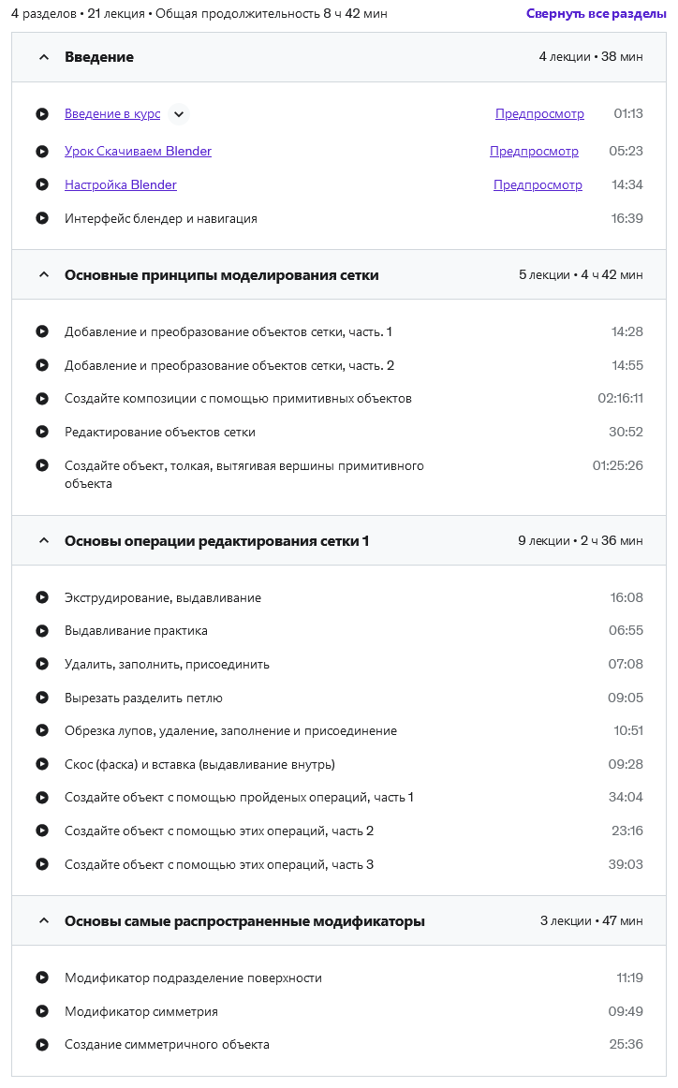This screenshot has width=678, height=1088.
Task: Click play icon beside Настройка Blender
Action: [x=42, y=185]
